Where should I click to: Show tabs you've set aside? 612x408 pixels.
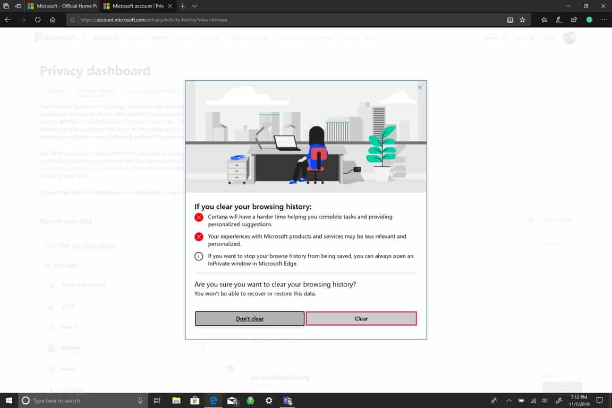(6, 6)
